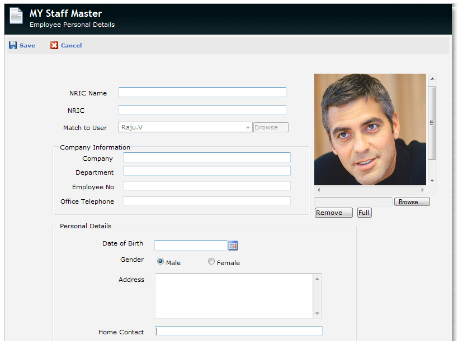This screenshot has height=341, width=458.
Task: Click the Employee No text field
Action: 207,186
